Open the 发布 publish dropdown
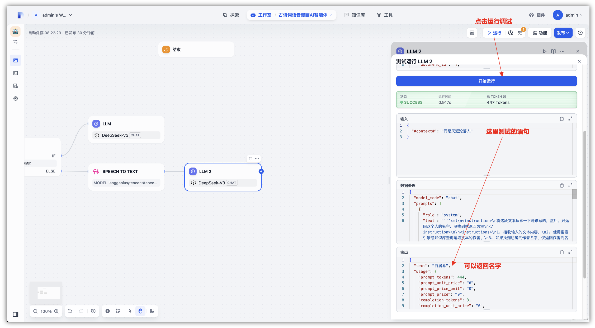The image size is (595, 328). pyautogui.click(x=563, y=33)
